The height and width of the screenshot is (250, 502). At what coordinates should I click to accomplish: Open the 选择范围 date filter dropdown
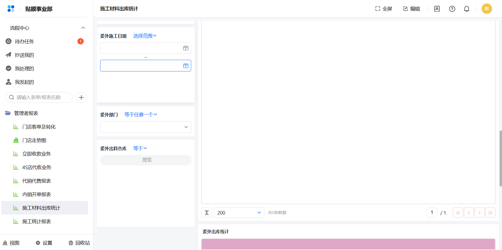[x=145, y=36]
